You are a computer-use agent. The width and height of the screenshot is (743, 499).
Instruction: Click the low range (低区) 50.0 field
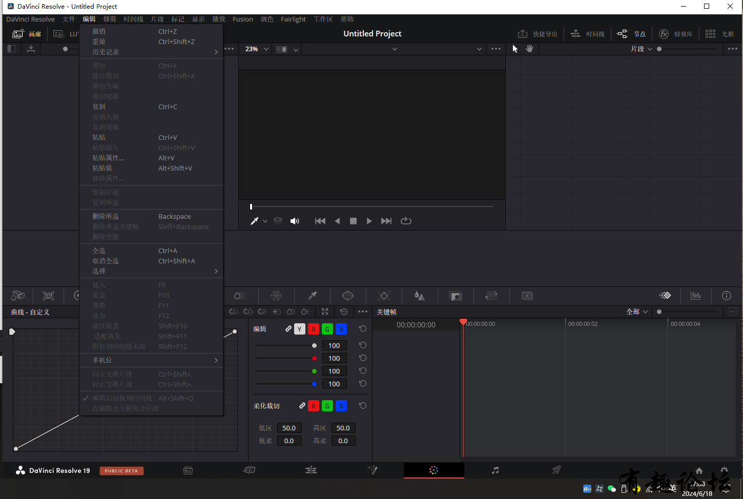289,428
